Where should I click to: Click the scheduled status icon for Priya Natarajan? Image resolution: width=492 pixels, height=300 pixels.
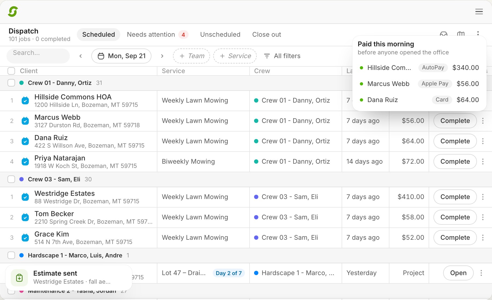coord(25,162)
